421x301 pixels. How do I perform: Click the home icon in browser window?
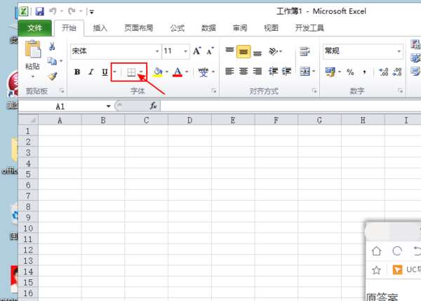pyautogui.click(x=376, y=251)
